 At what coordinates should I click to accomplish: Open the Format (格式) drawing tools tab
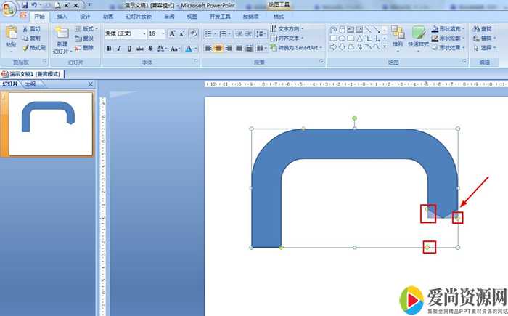coord(279,16)
